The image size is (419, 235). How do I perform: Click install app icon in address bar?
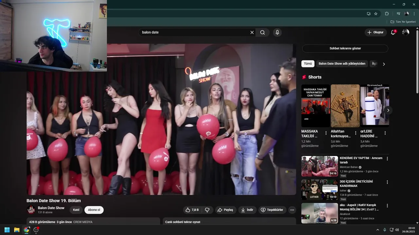click(369, 14)
